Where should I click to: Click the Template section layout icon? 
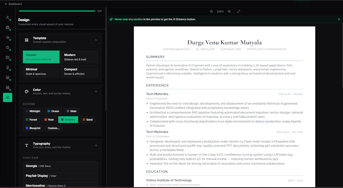pyautogui.click(x=27, y=40)
